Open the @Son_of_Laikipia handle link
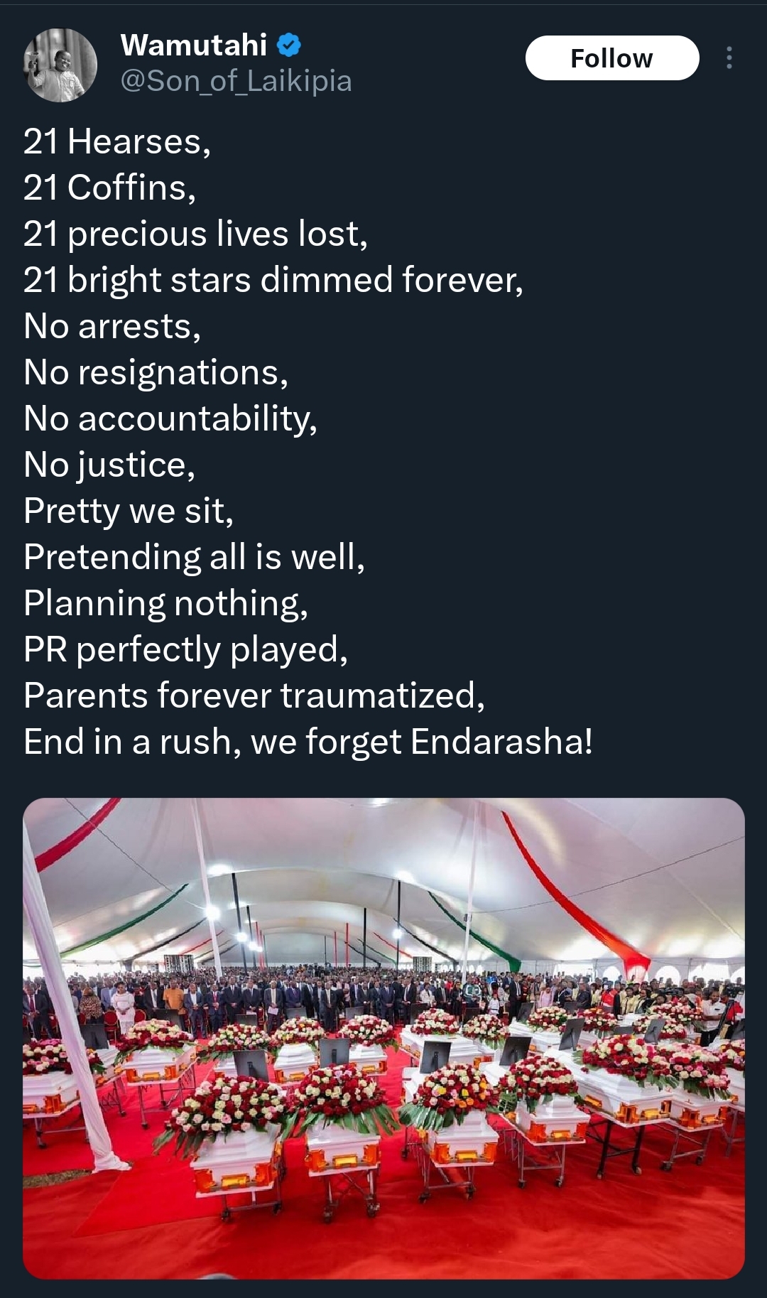Screen dimensions: 767x1298 pyautogui.click(x=236, y=82)
